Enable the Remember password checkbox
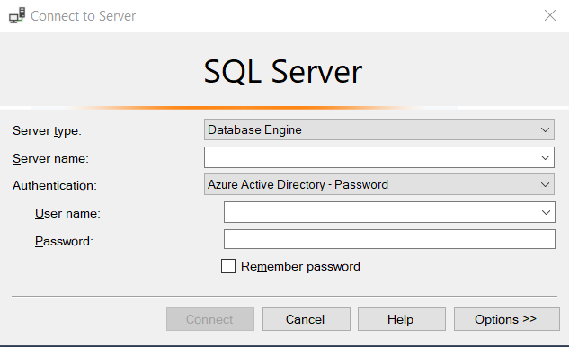 click(x=228, y=266)
